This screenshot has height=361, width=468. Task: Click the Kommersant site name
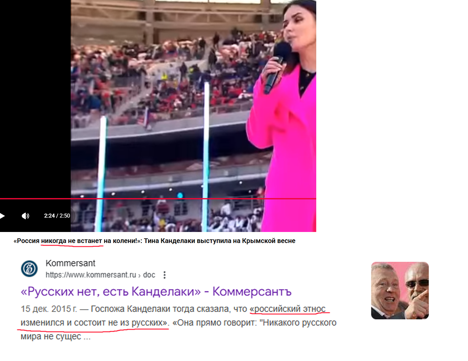[70, 263]
